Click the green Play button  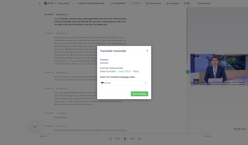(x=125, y=139)
